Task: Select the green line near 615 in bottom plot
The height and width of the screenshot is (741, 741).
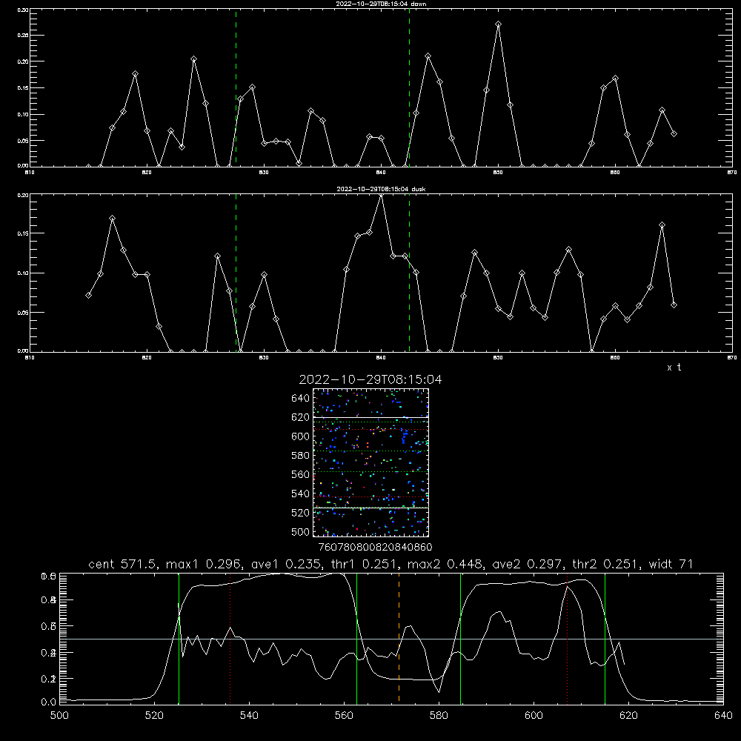Action: pos(605,638)
